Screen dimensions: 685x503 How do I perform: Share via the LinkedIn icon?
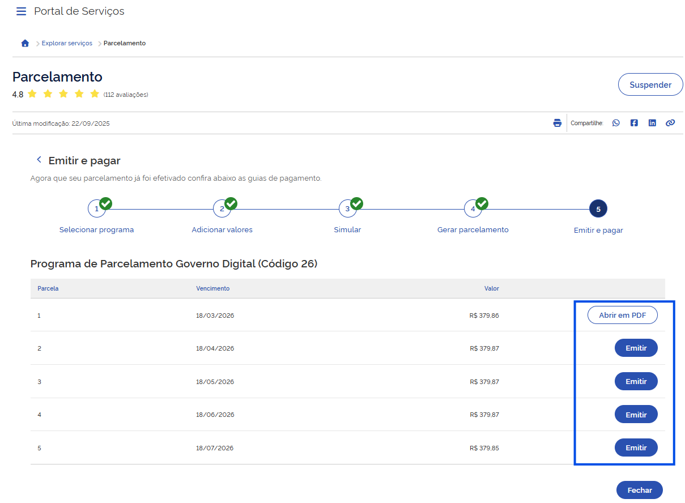[652, 123]
